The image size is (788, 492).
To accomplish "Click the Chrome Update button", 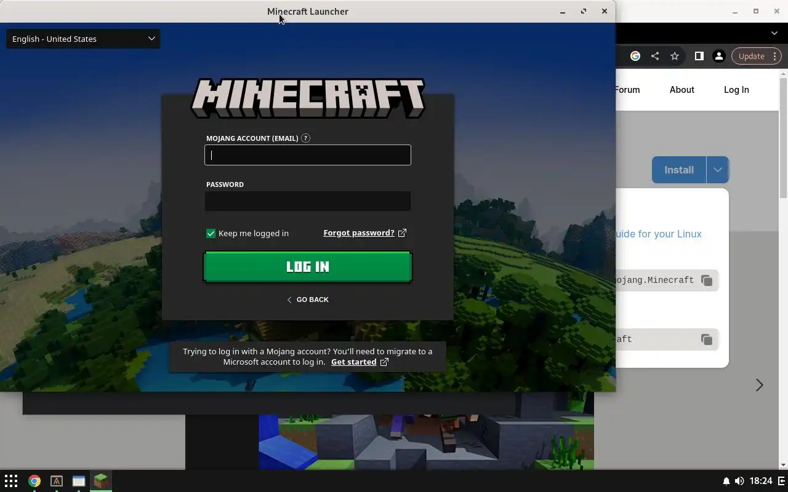I will pyautogui.click(x=757, y=56).
